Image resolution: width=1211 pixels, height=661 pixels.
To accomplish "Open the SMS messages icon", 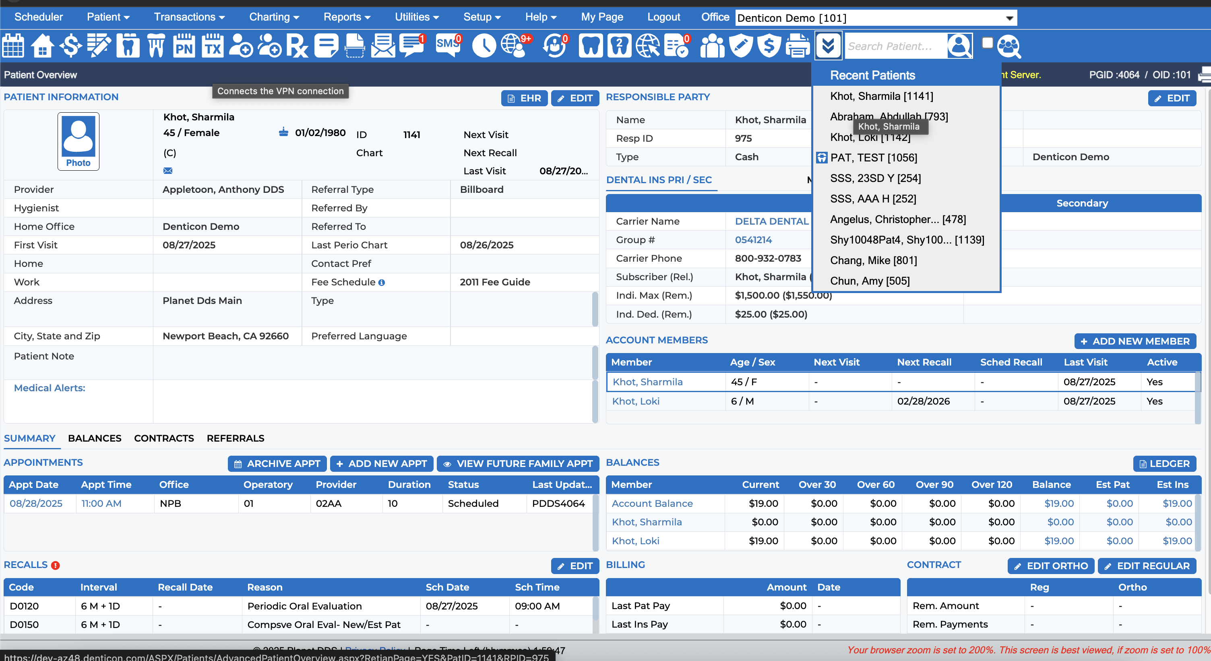I will click(x=448, y=45).
